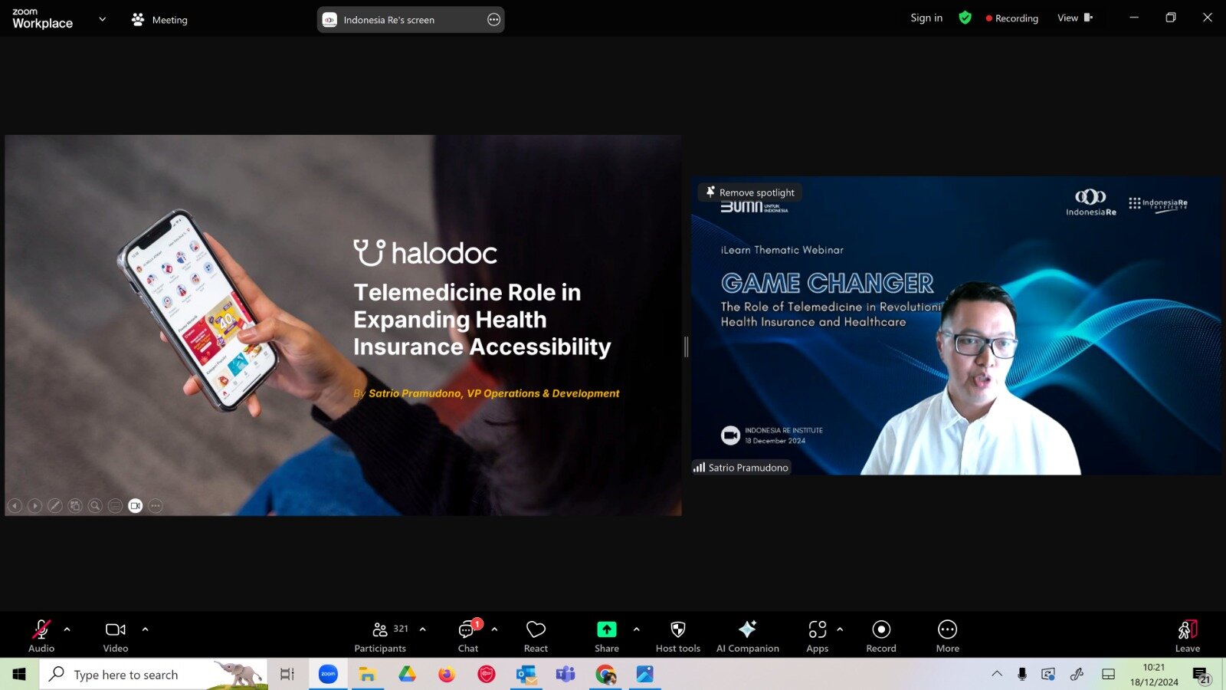Click the microphone tray icon

[x=1021, y=674]
